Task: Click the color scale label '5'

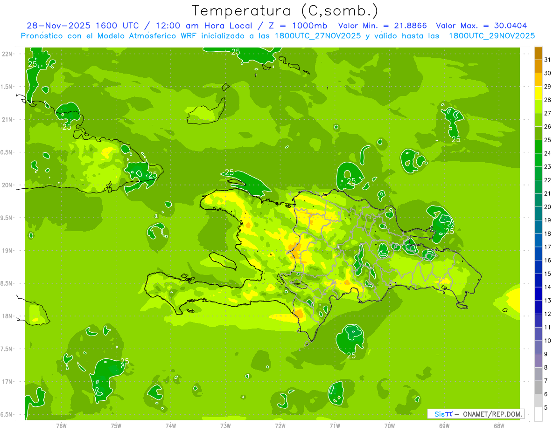Action: [546, 408]
